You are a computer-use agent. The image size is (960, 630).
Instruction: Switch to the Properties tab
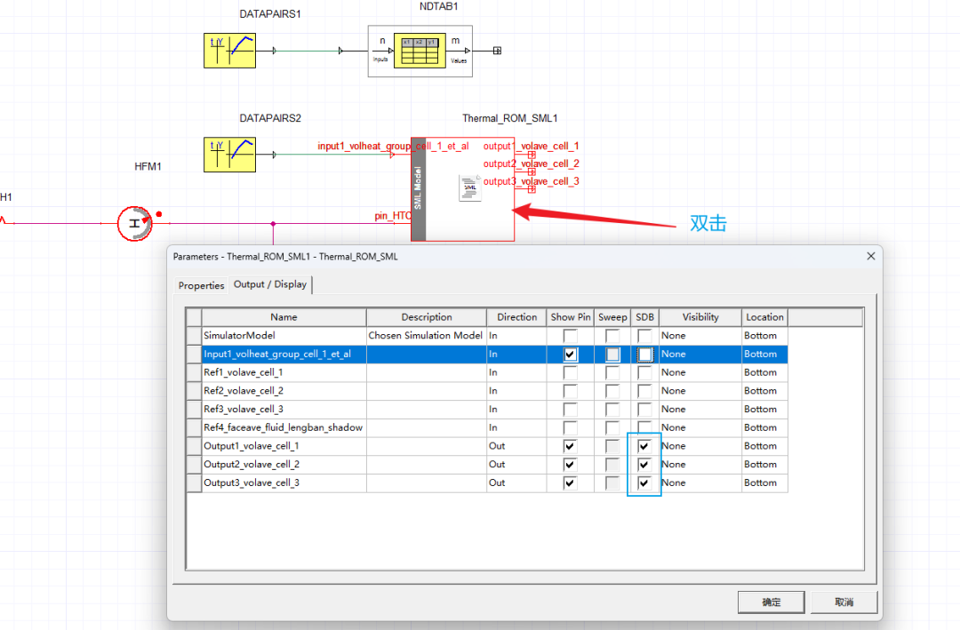coord(201,285)
